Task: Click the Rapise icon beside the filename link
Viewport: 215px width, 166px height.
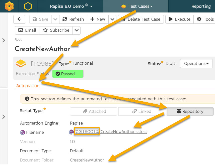Action: (x=71, y=132)
